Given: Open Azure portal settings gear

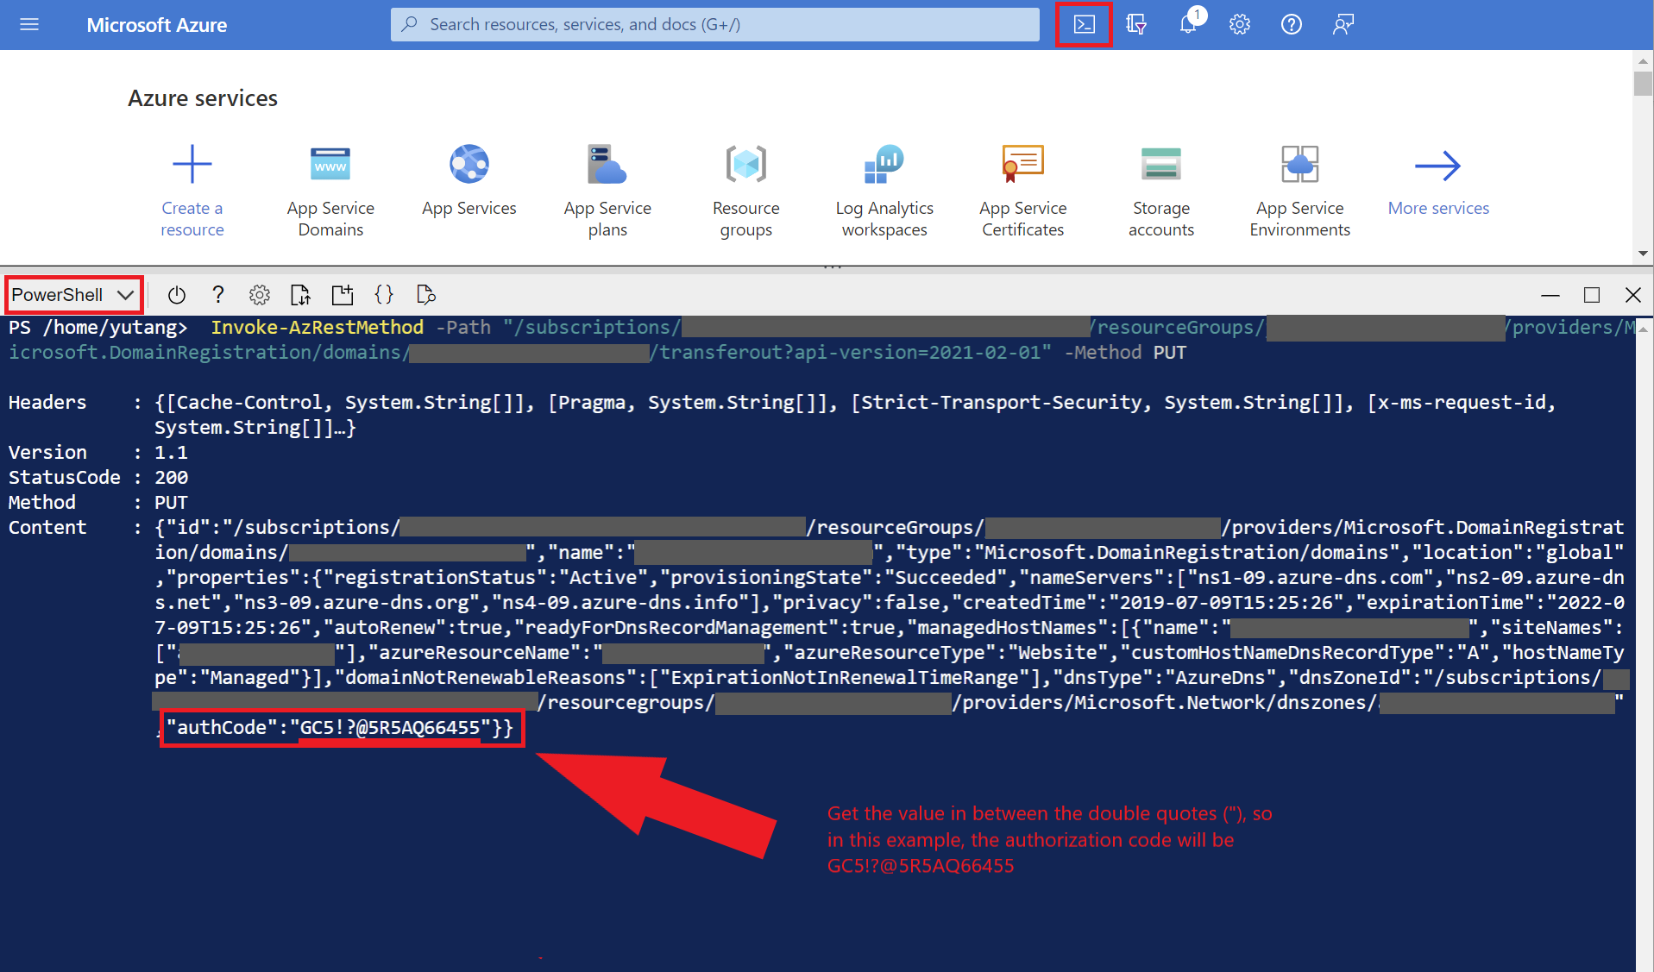Looking at the screenshot, I should [1239, 24].
